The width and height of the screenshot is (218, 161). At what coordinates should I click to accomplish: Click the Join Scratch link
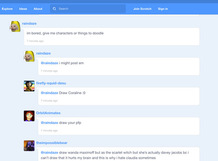143,9
